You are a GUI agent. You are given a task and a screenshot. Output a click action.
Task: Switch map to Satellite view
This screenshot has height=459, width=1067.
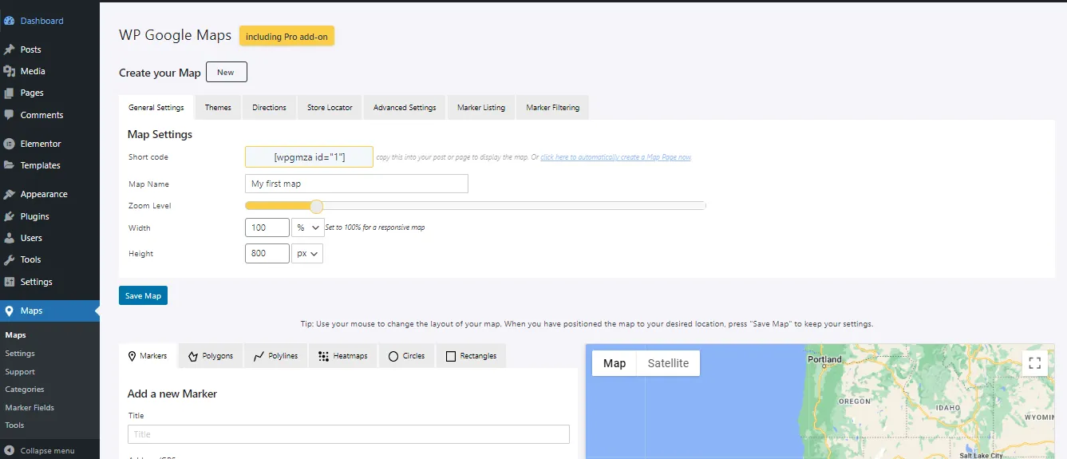[x=668, y=363]
